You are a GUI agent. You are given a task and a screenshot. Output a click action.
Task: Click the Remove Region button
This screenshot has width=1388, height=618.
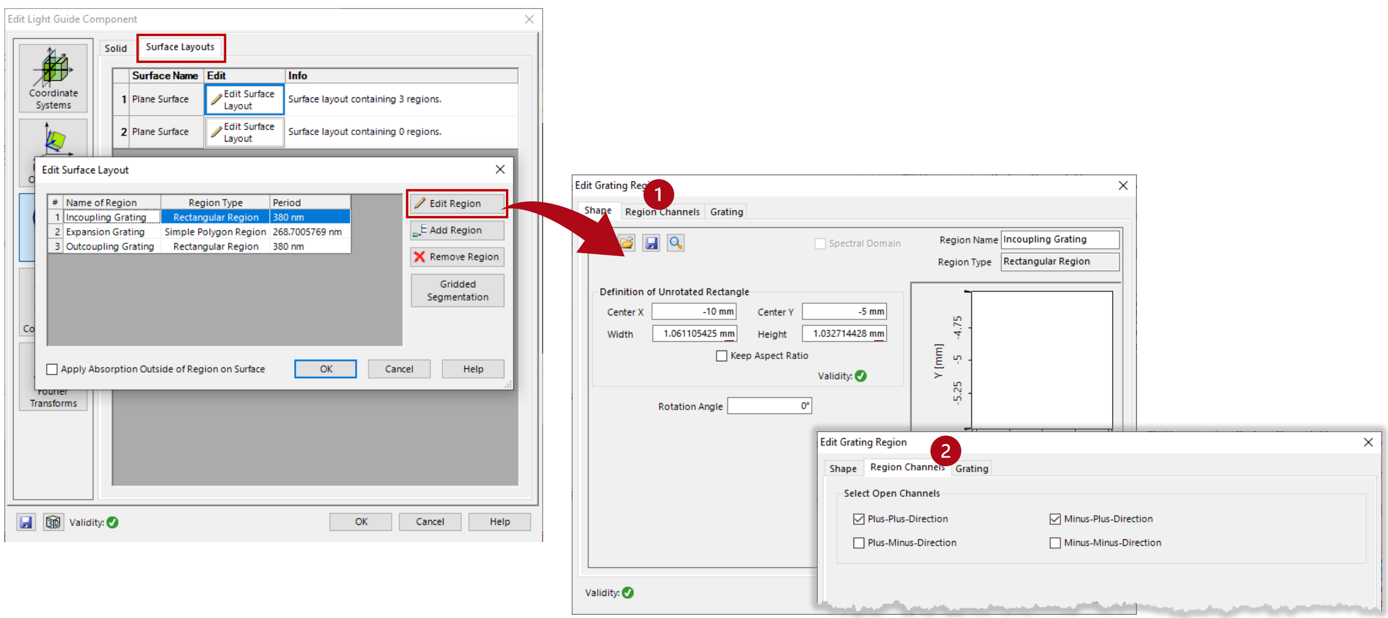pyautogui.click(x=456, y=257)
